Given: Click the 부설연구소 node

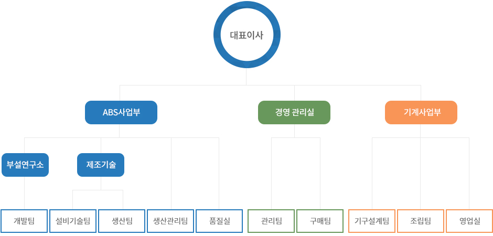Looking at the screenshot, I should click(x=25, y=165).
